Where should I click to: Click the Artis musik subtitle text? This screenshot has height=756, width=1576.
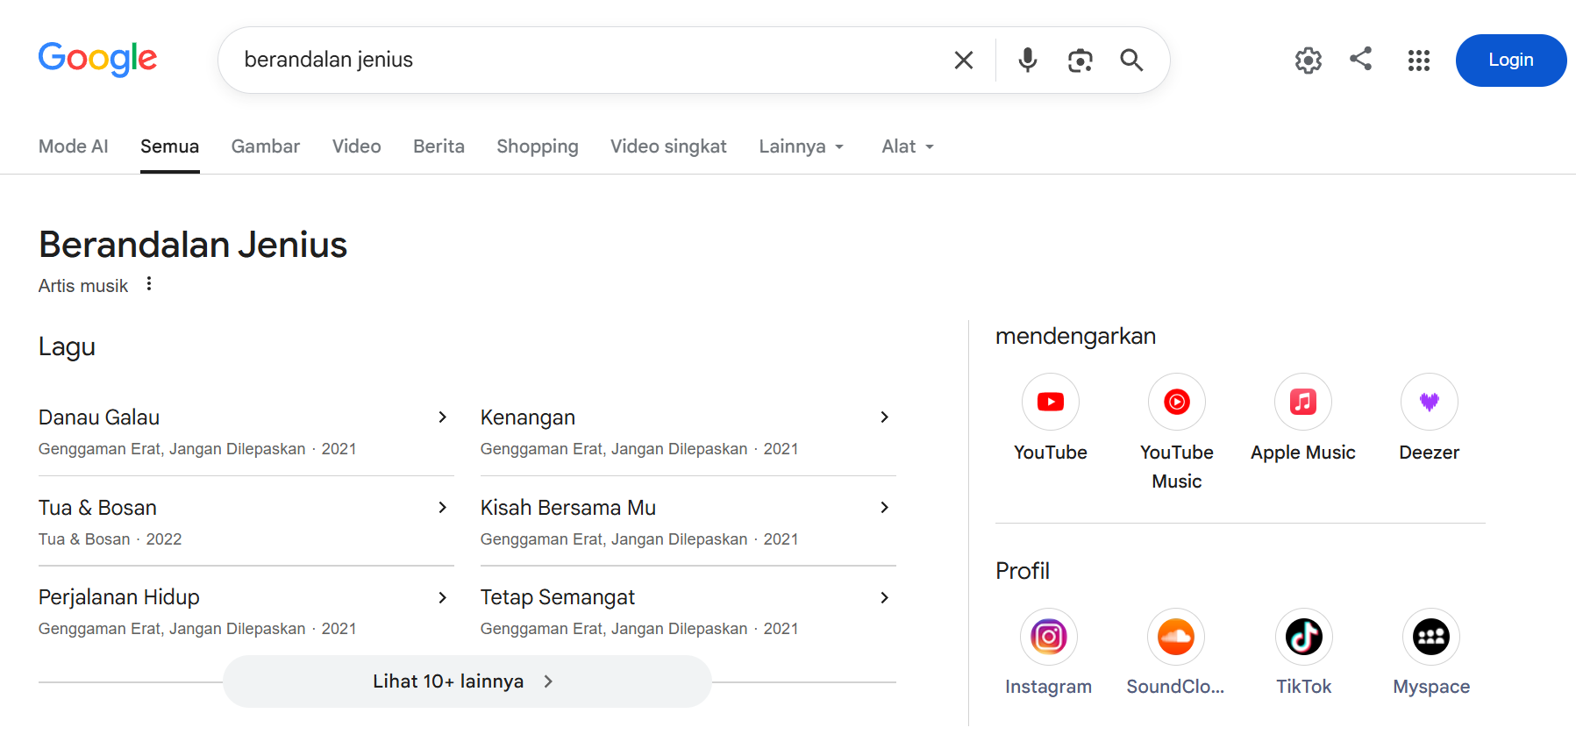click(83, 286)
